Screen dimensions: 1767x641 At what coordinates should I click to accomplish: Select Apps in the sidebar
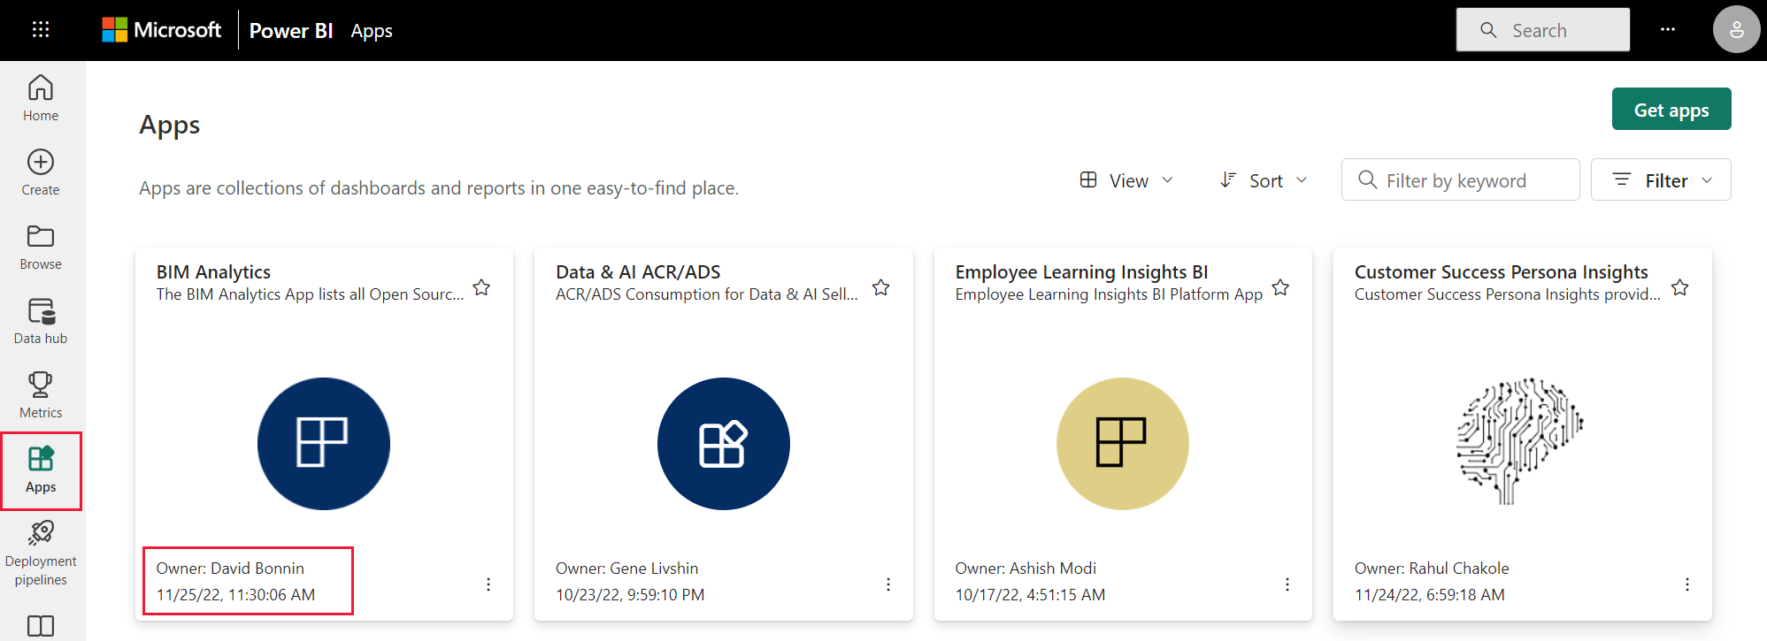tap(41, 470)
